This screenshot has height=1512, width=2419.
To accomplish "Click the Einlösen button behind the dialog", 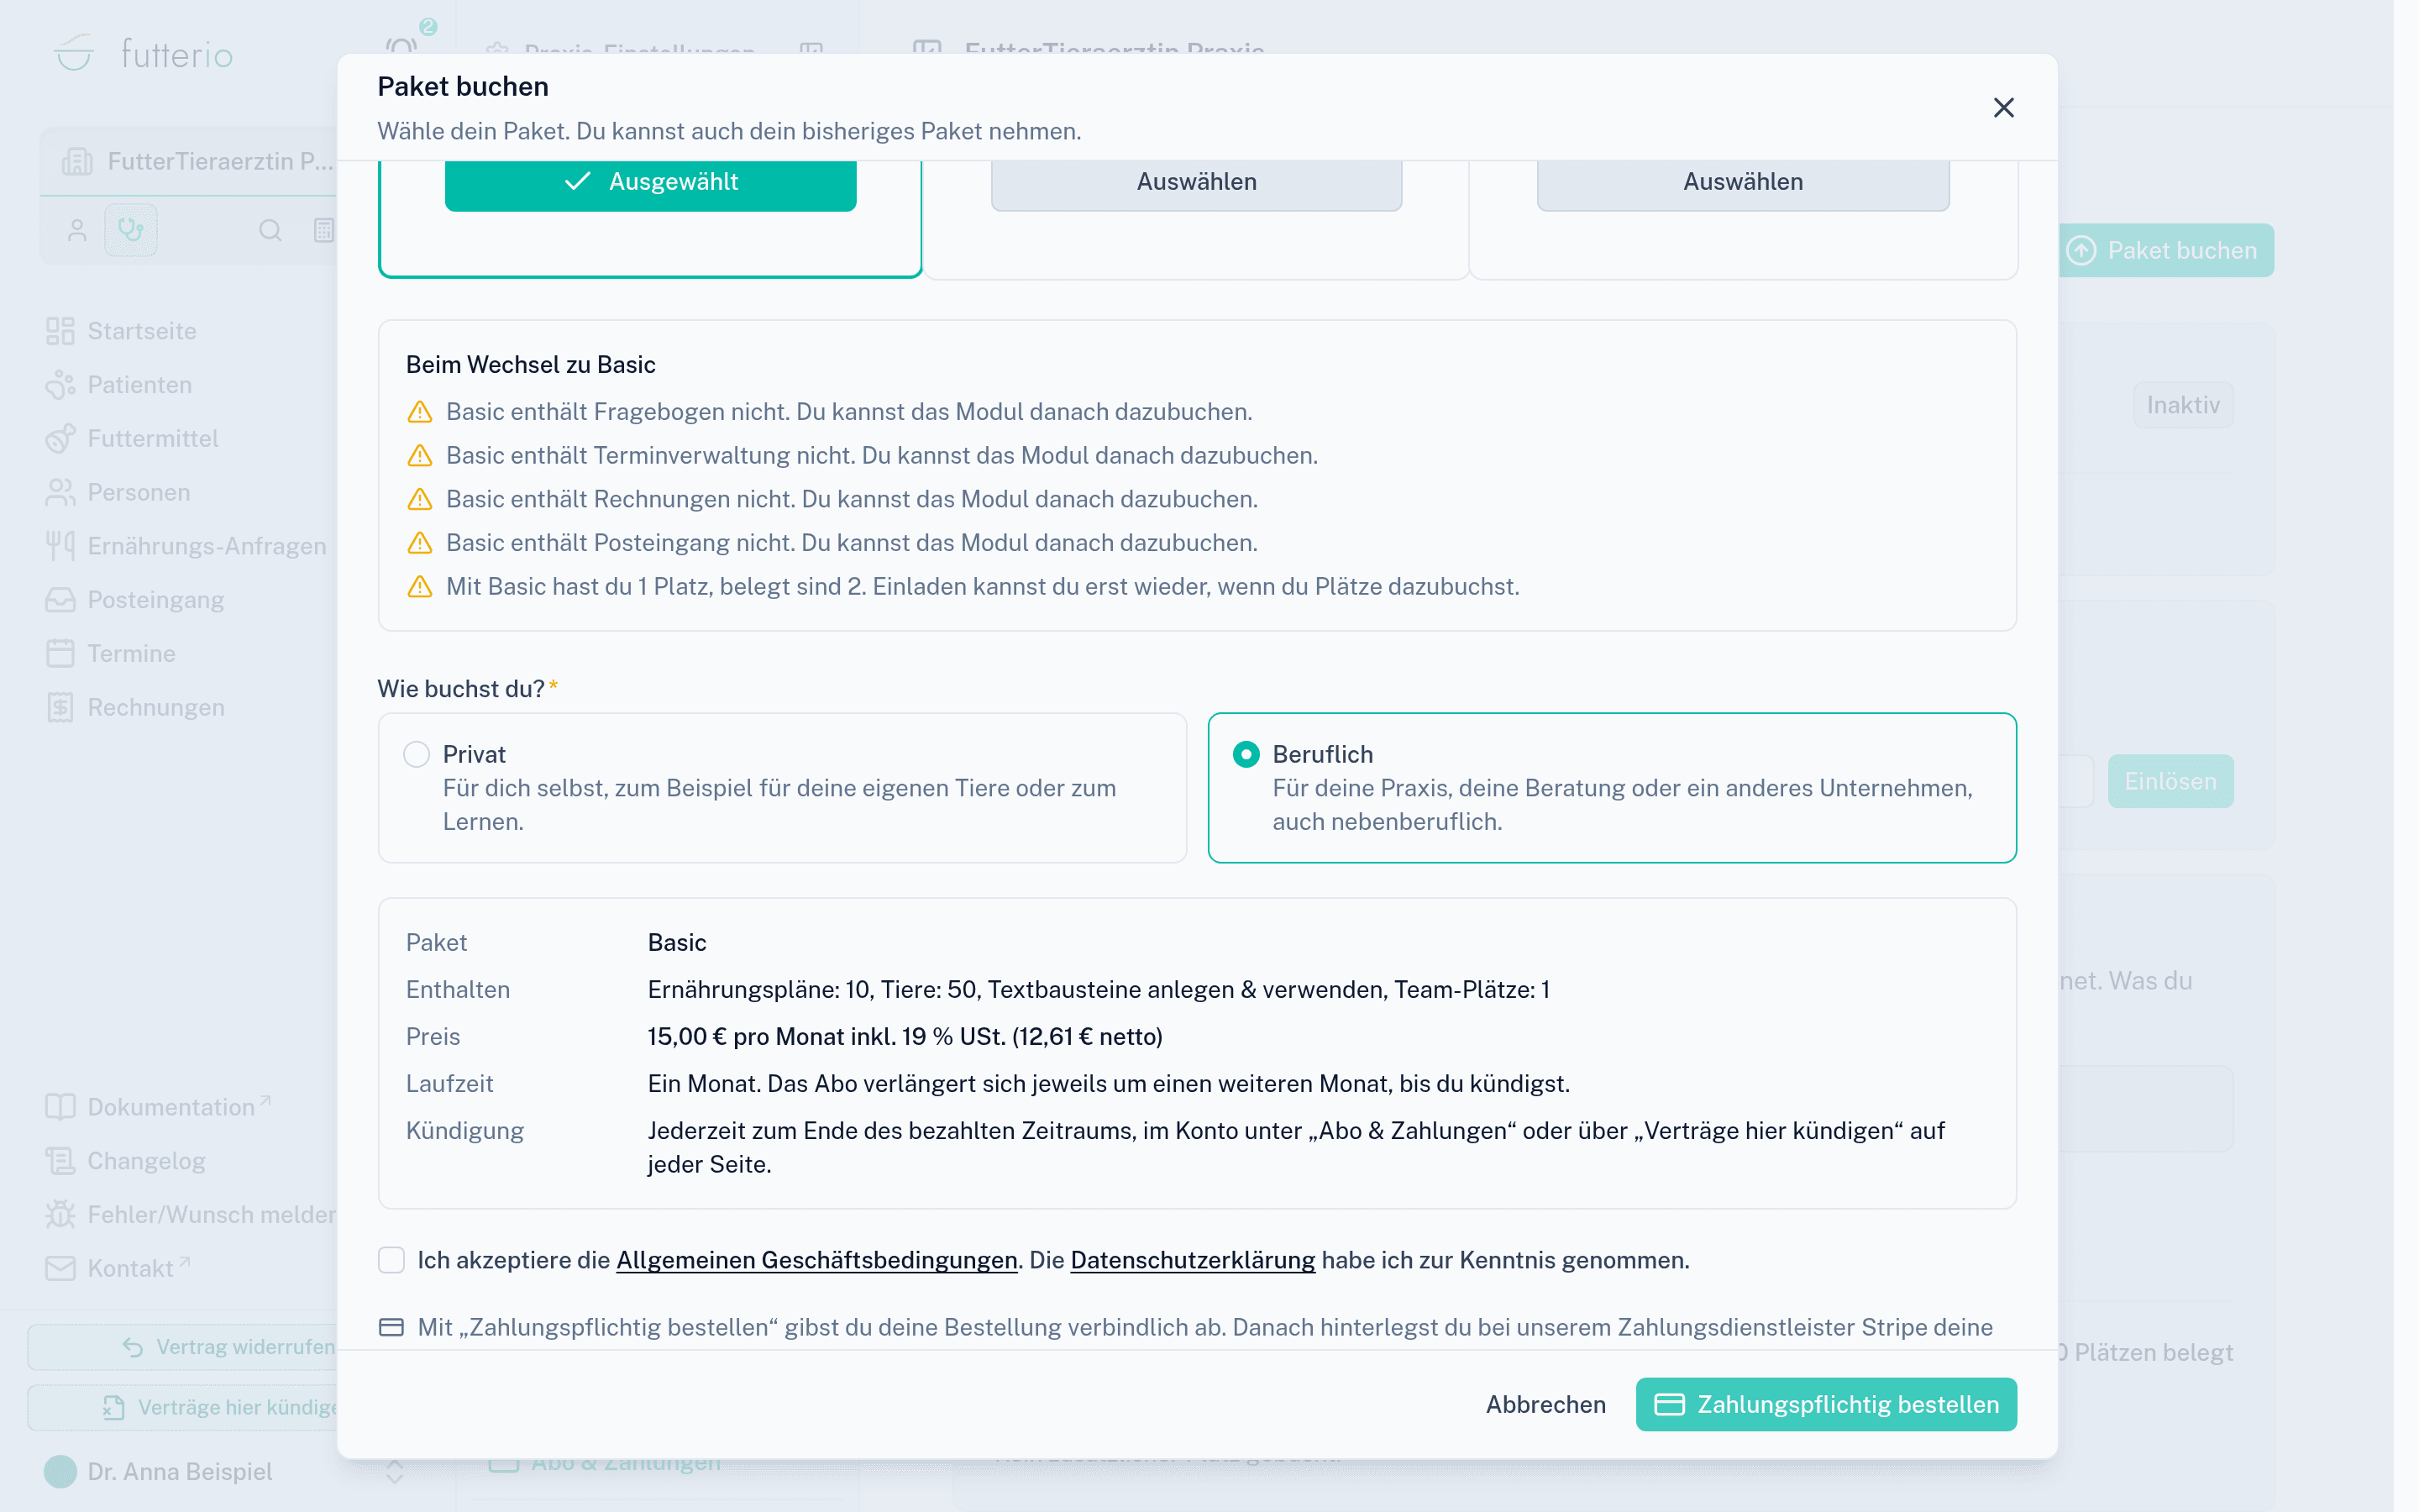I will [2170, 781].
